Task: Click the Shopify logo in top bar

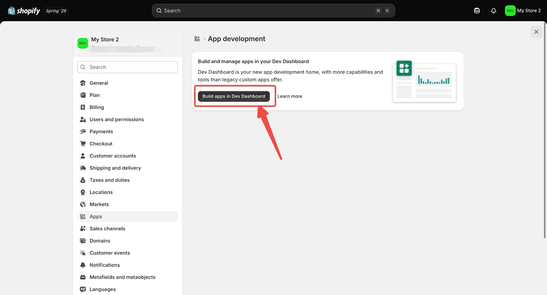Action: [24, 11]
